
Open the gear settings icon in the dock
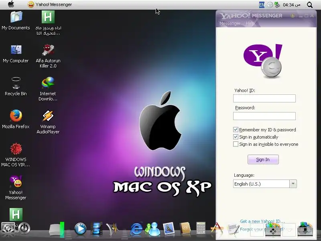[x=8, y=228]
